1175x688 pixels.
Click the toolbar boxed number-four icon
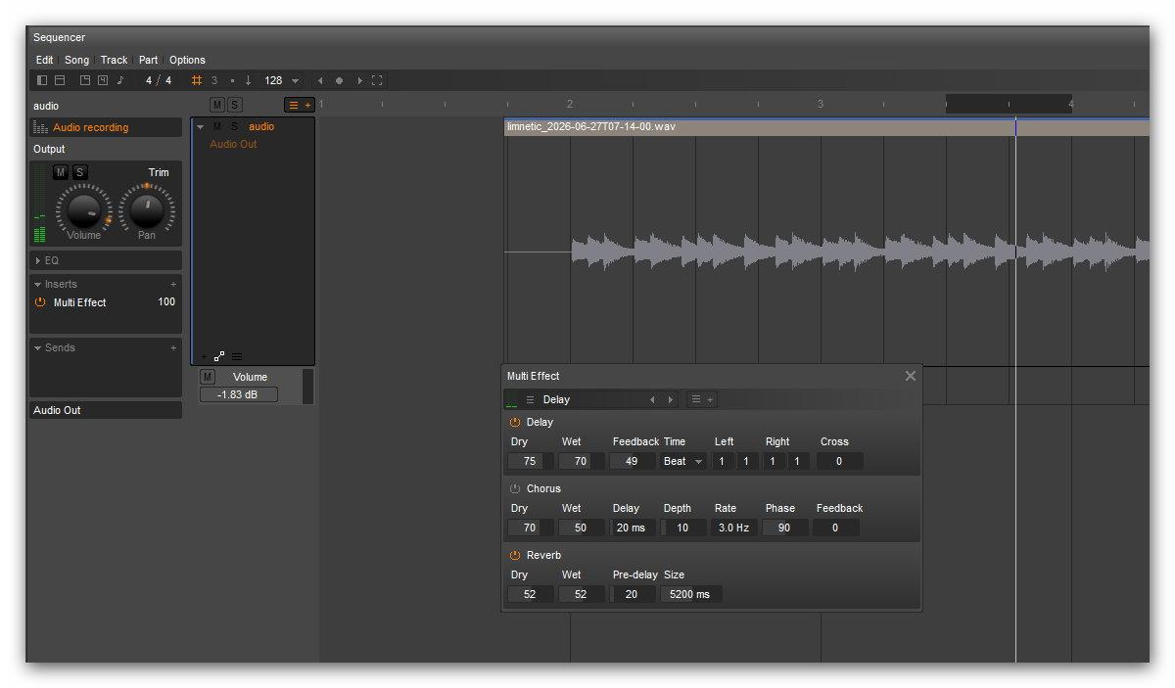pos(103,80)
